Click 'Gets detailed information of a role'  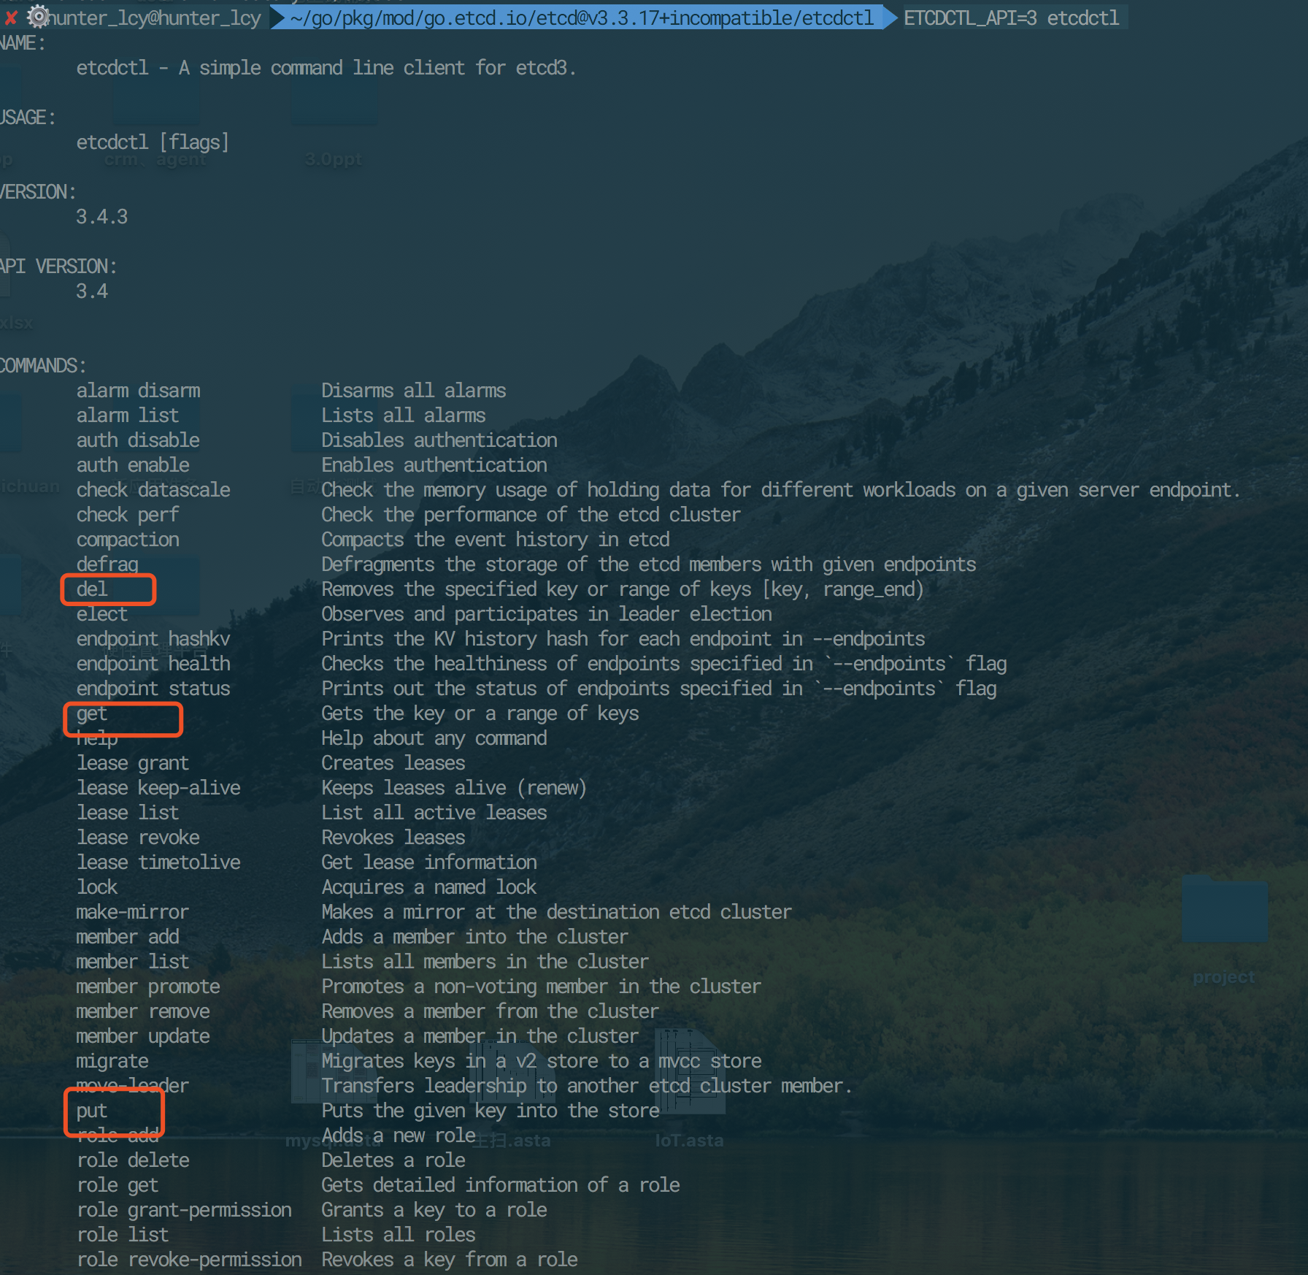click(501, 1185)
